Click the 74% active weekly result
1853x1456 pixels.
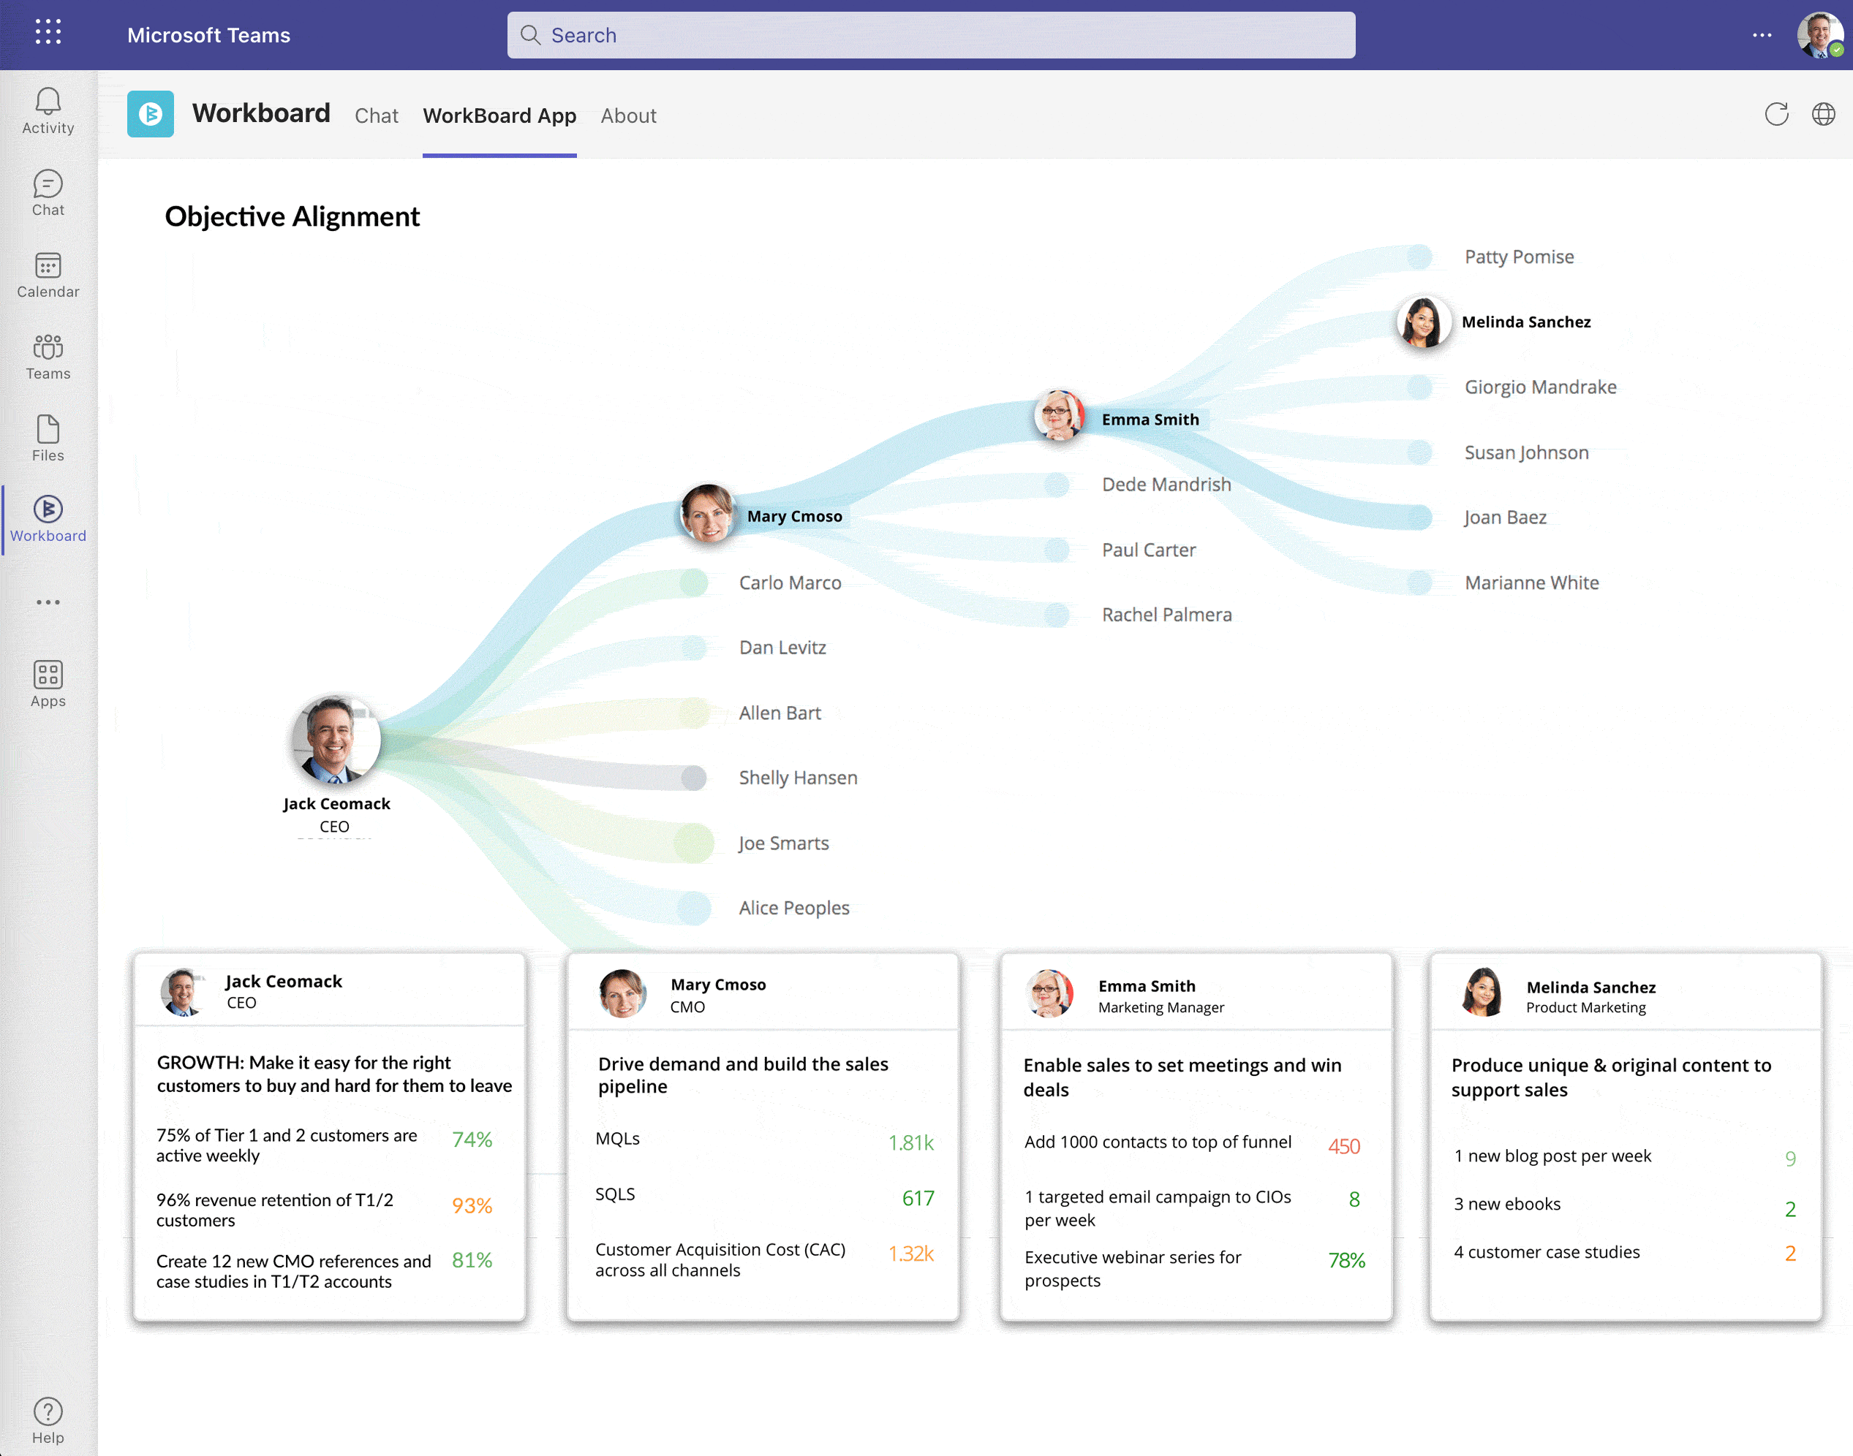tap(472, 1140)
